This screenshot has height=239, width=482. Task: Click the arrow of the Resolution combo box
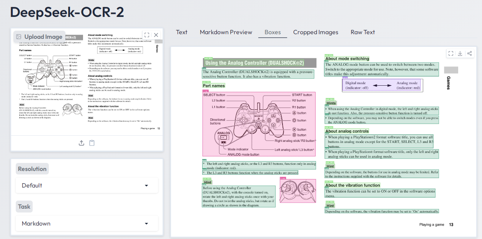[146, 186]
